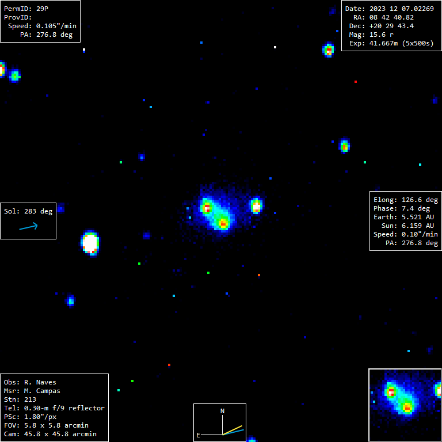442x442 pixels.
Task: Click the 'PSc: 1.80"/px' pixel scale
Action: [x=30, y=417]
